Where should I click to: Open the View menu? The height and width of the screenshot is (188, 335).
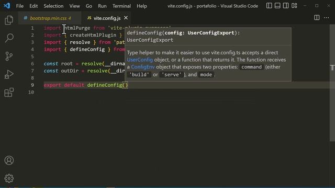tap(74, 6)
